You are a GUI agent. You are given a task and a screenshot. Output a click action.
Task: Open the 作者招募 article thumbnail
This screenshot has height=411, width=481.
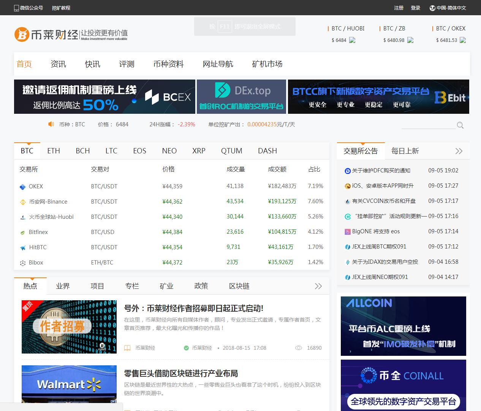click(x=69, y=327)
